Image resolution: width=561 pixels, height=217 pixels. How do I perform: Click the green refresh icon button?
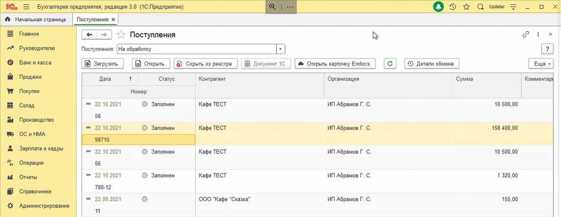390,63
